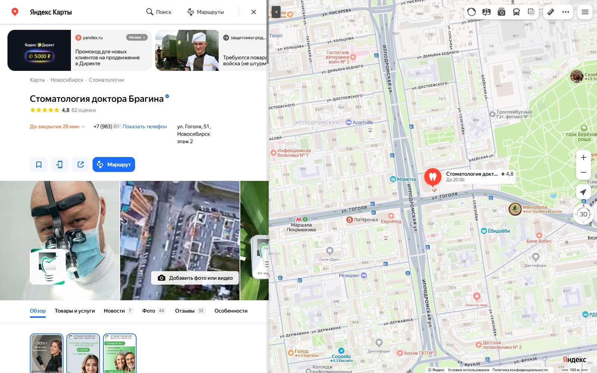Image resolution: width=597 pixels, height=373 pixels.
Task: Show photos layer with camera icon
Action: (501, 12)
